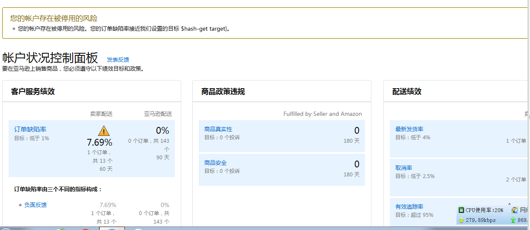Image resolution: width=530 pixels, height=230 pixels.
Task: Click the orange warning triangle above 7.69%
Action: (104, 130)
